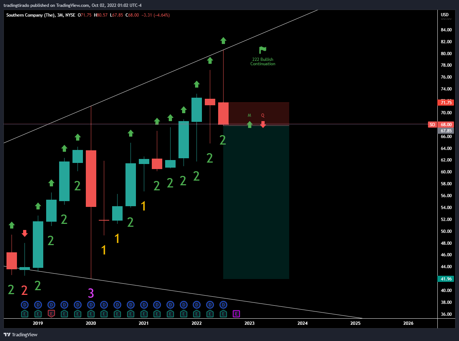Click the red 2 label near bottom left

(24, 290)
